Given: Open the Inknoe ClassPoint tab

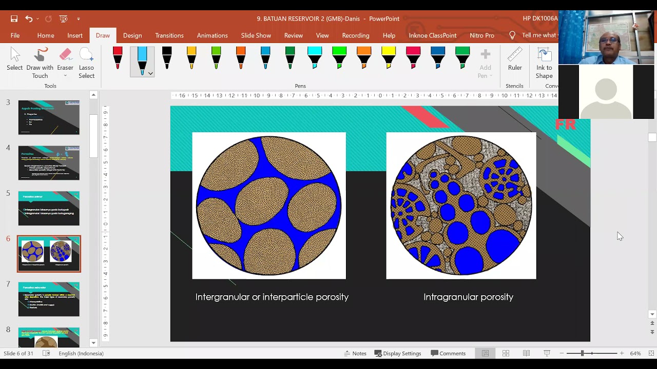Looking at the screenshot, I should [x=433, y=35].
